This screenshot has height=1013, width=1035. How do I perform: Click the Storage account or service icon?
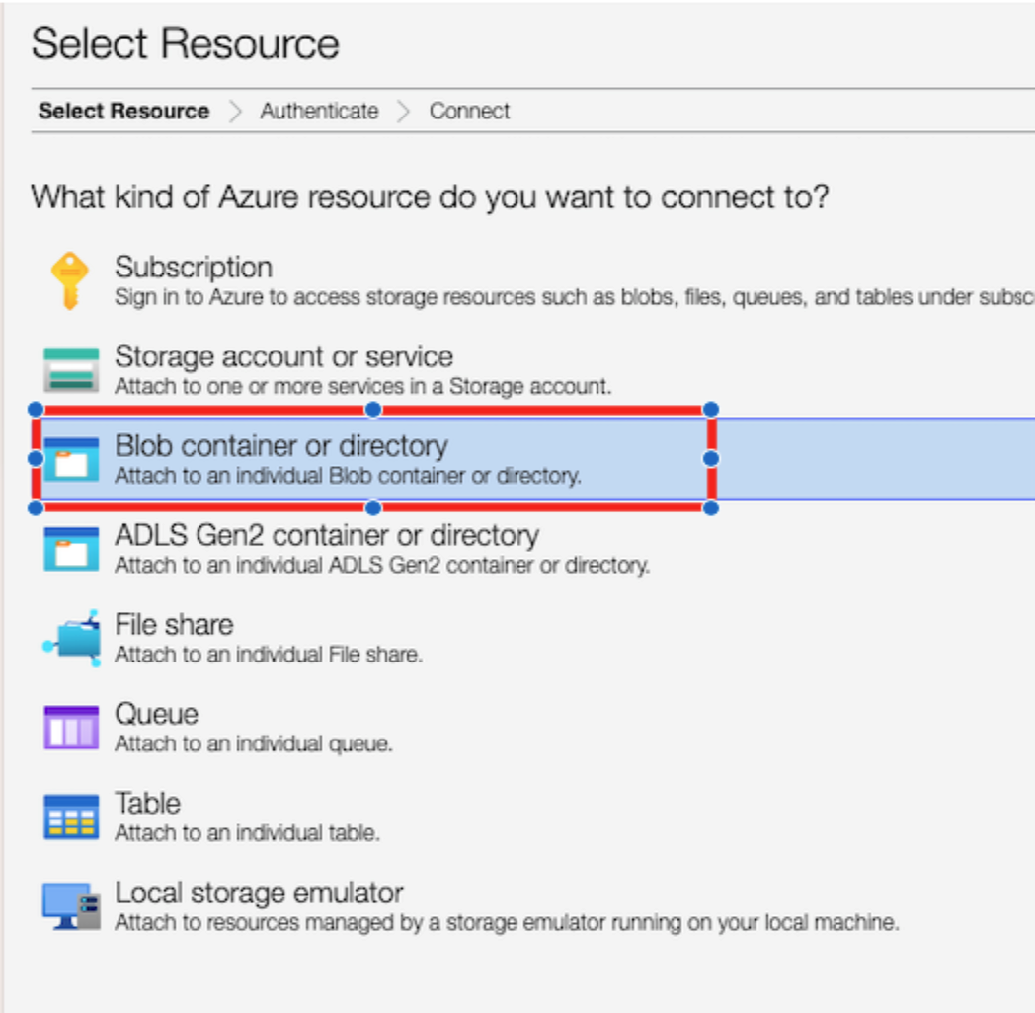71,370
